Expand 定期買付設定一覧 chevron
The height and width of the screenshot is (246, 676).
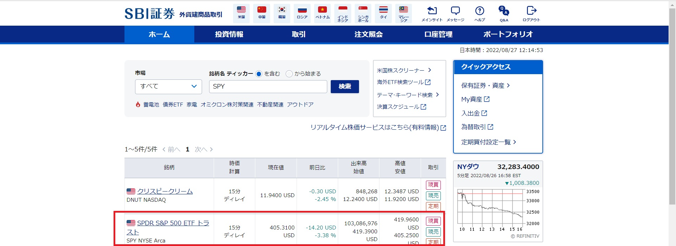pyautogui.click(x=515, y=142)
